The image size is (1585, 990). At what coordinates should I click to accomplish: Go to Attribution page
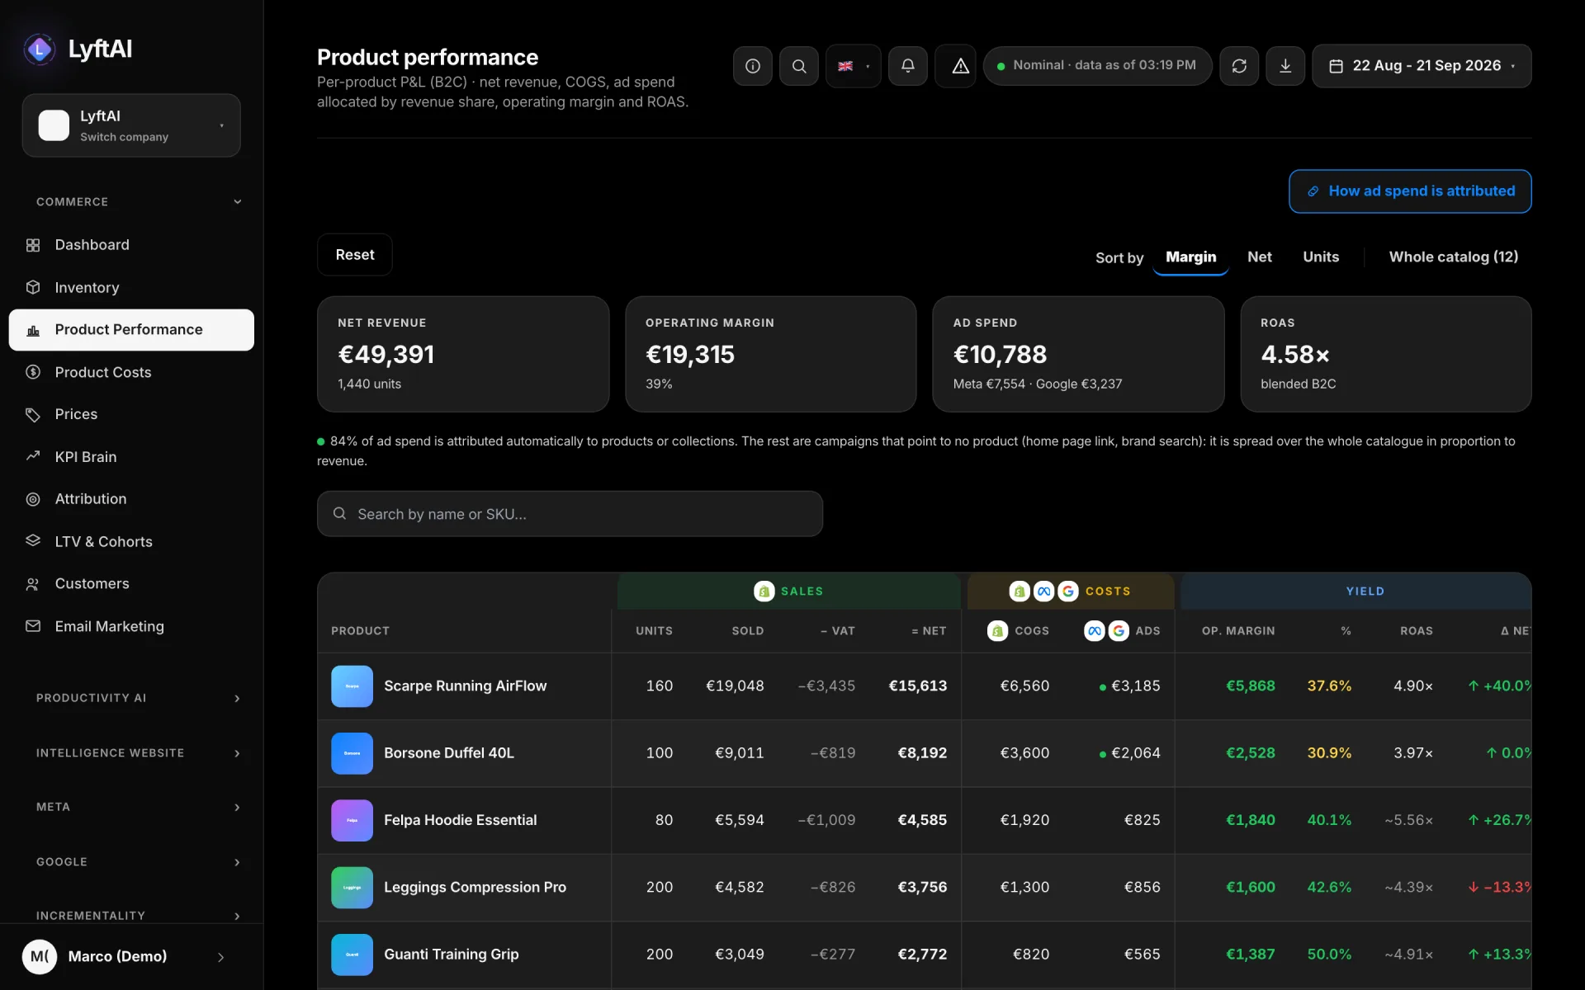click(x=131, y=499)
